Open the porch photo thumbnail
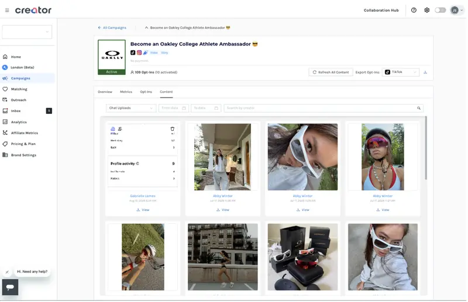The image size is (468, 302). pos(223,157)
